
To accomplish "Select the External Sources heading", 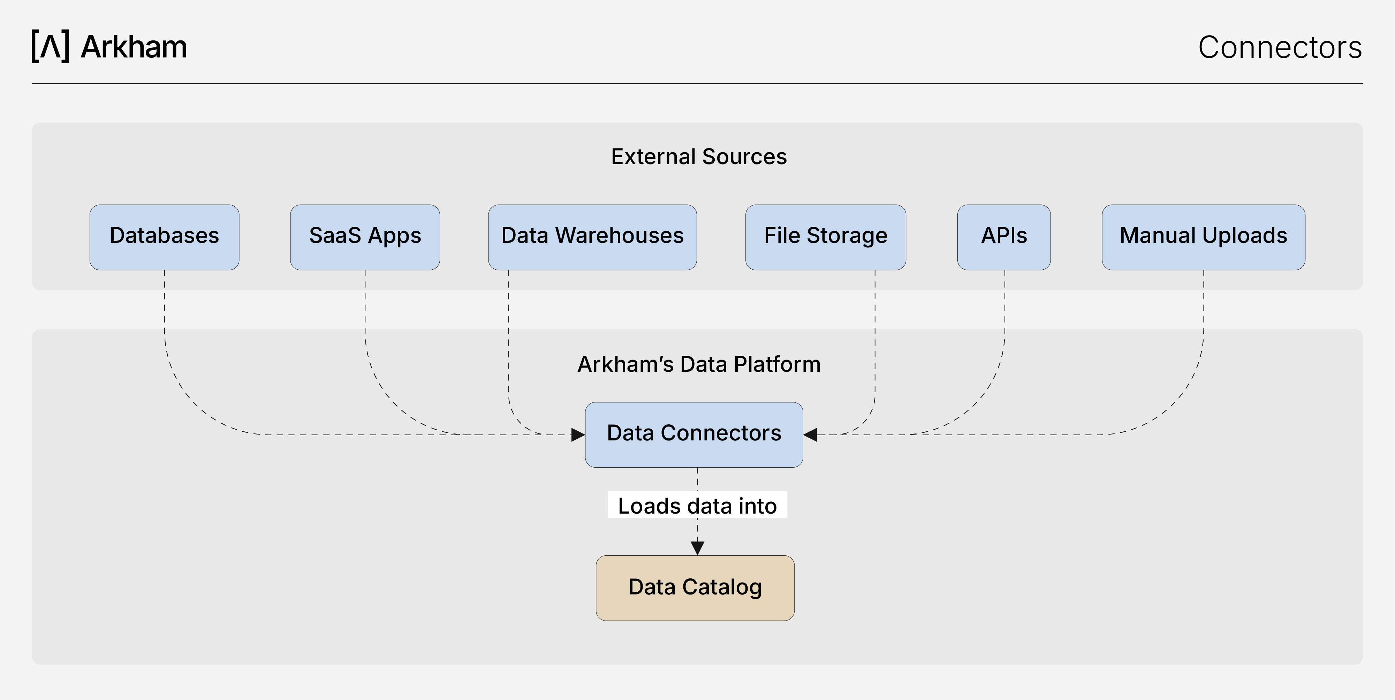I will click(699, 156).
